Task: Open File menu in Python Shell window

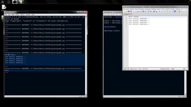Action: (6, 15)
